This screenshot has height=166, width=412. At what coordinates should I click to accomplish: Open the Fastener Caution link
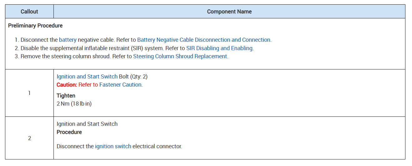click(x=120, y=85)
